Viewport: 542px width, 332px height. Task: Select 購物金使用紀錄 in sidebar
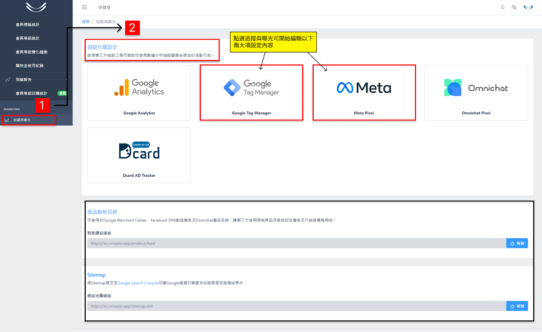pos(30,66)
